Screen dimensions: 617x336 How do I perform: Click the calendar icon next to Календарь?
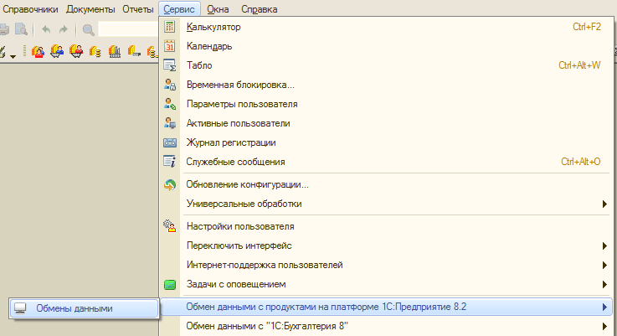coord(170,46)
